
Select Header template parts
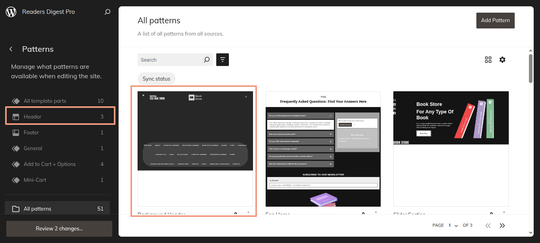[60, 117]
